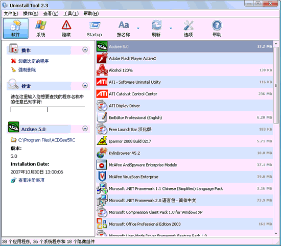Screen dimensions: 281x246
Task: Open 帮助 from the toolbar
Action: coord(217,28)
